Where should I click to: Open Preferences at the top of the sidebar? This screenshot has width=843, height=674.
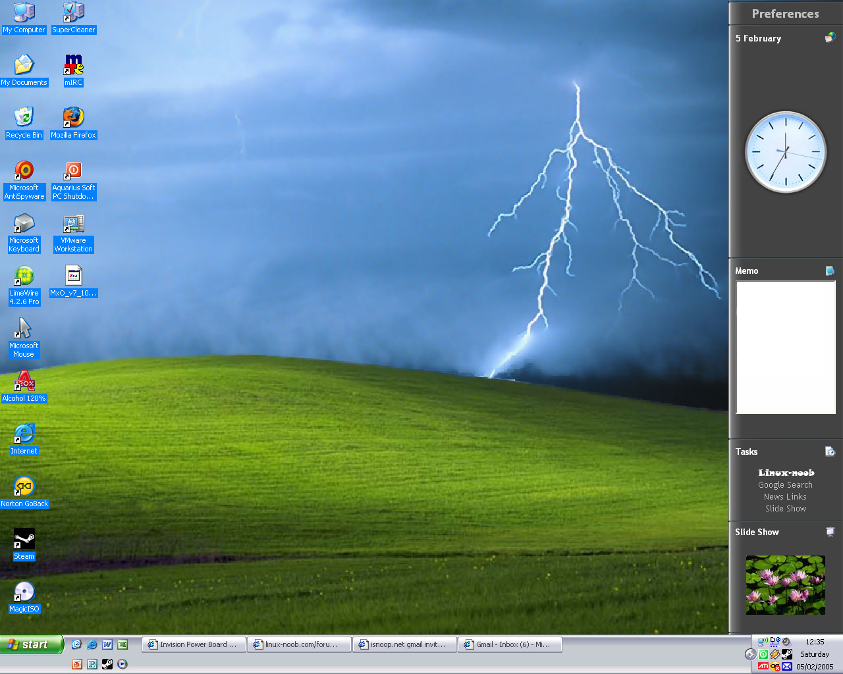(785, 14)
